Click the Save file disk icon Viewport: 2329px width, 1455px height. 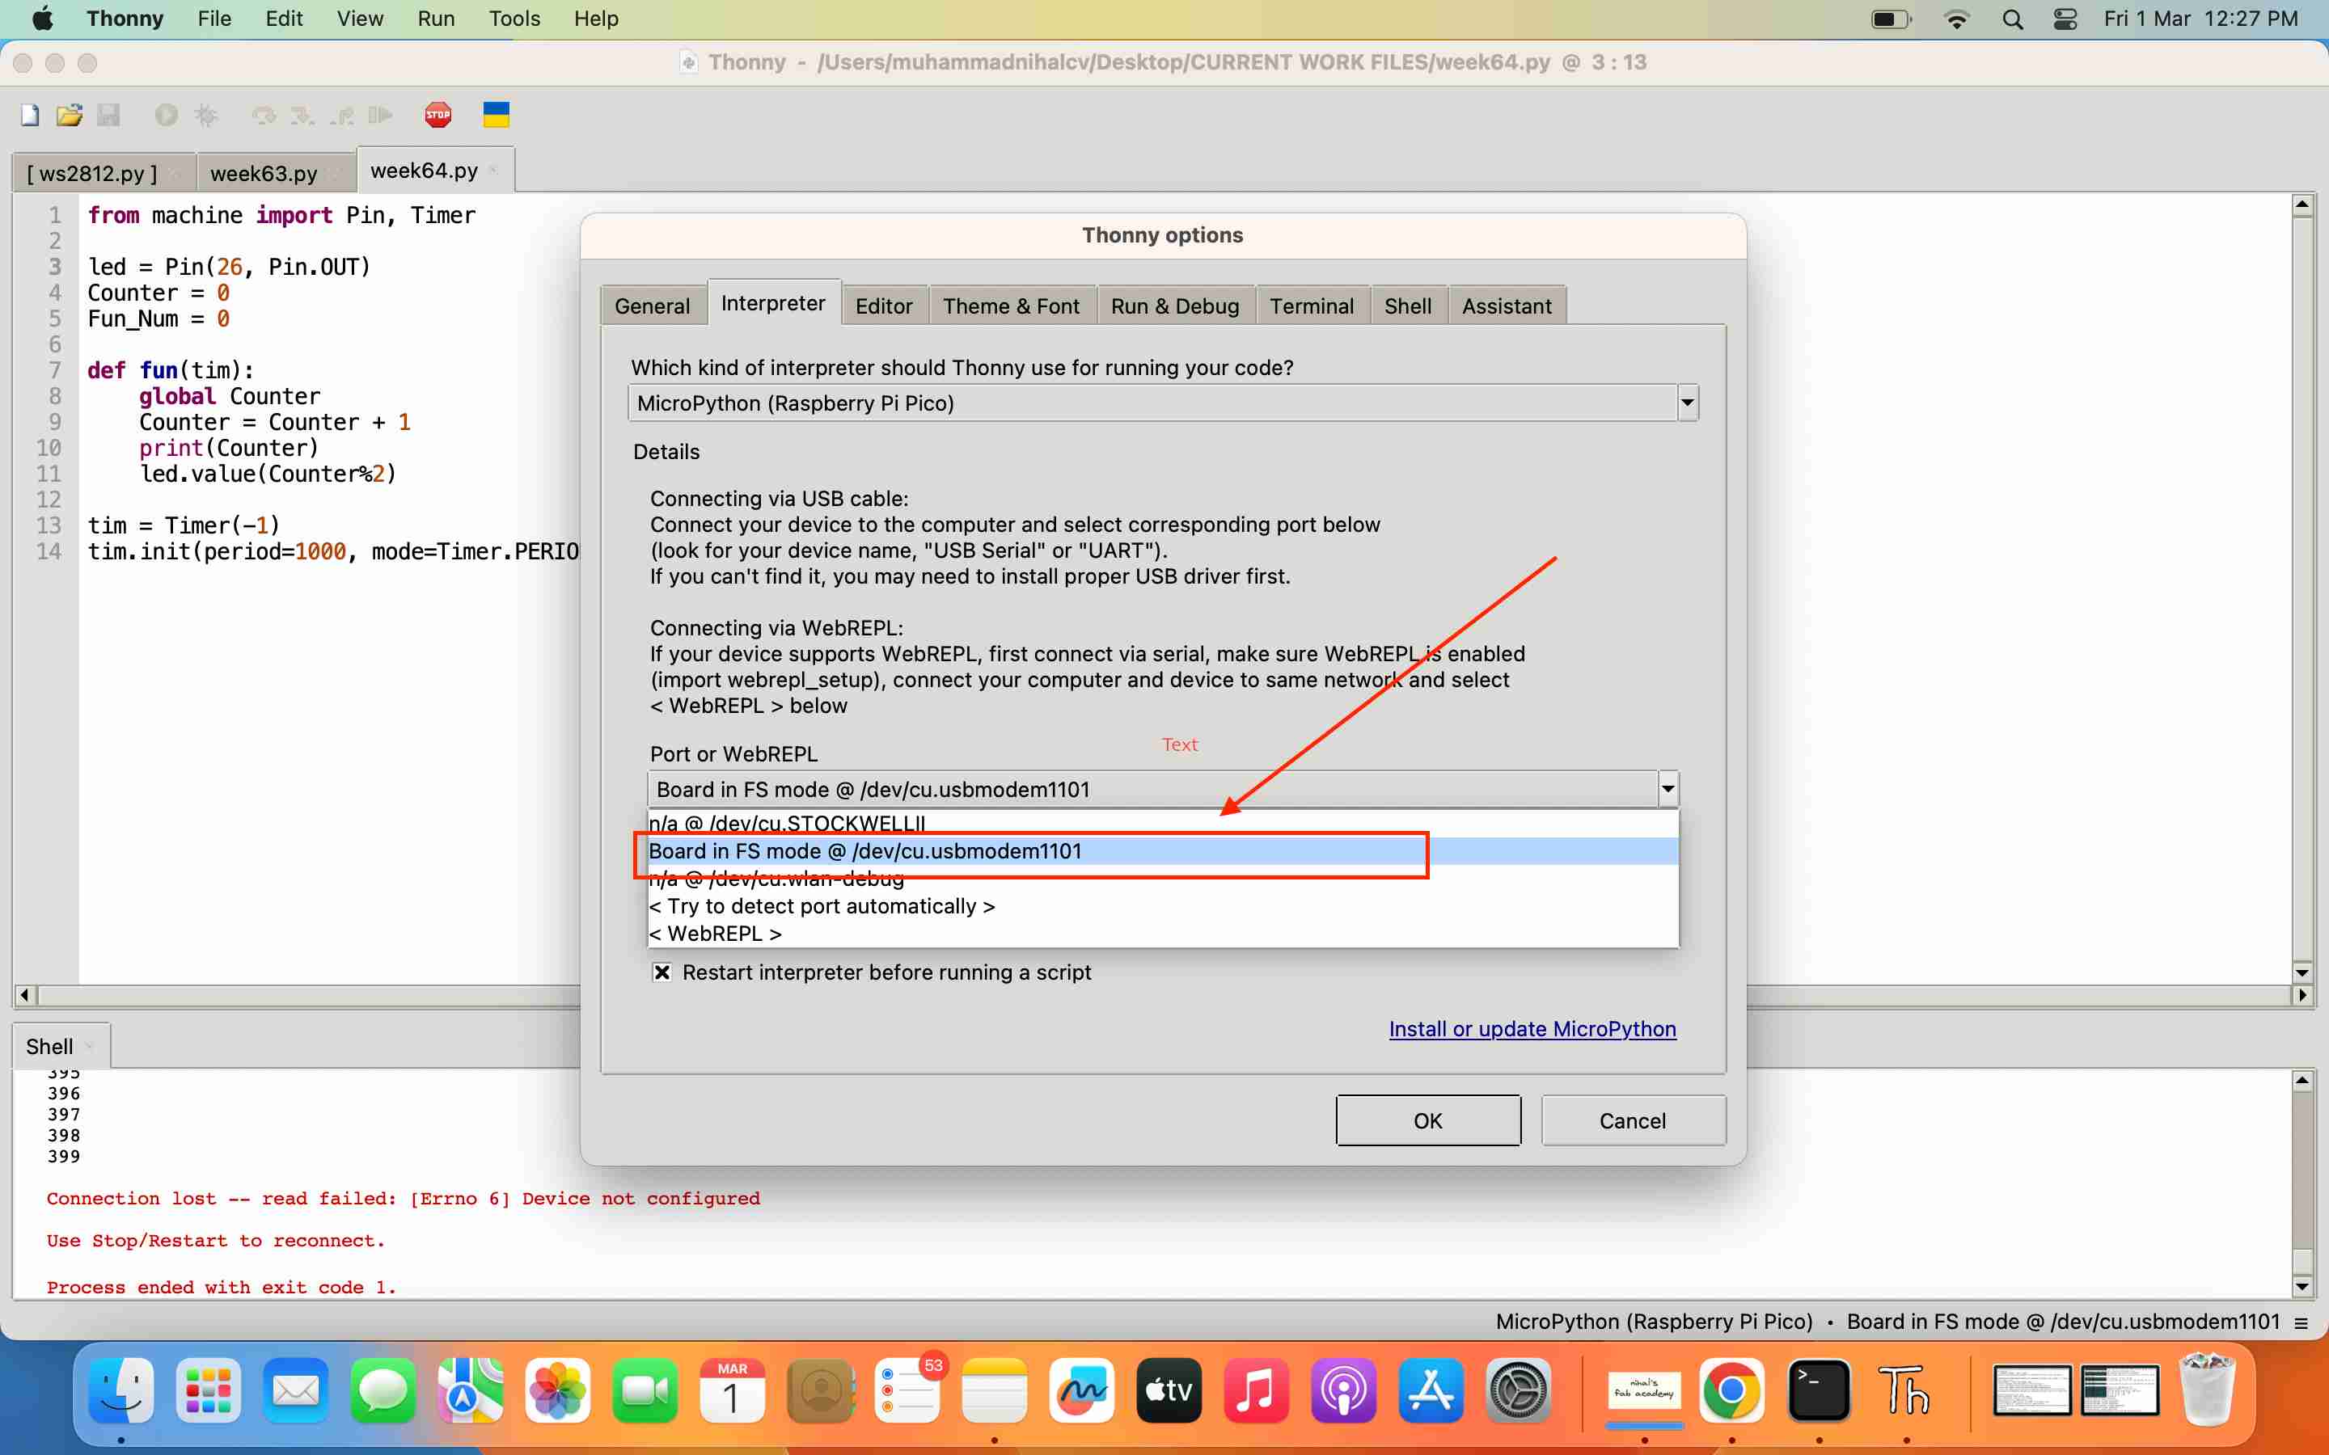click(x=108, y=116)
